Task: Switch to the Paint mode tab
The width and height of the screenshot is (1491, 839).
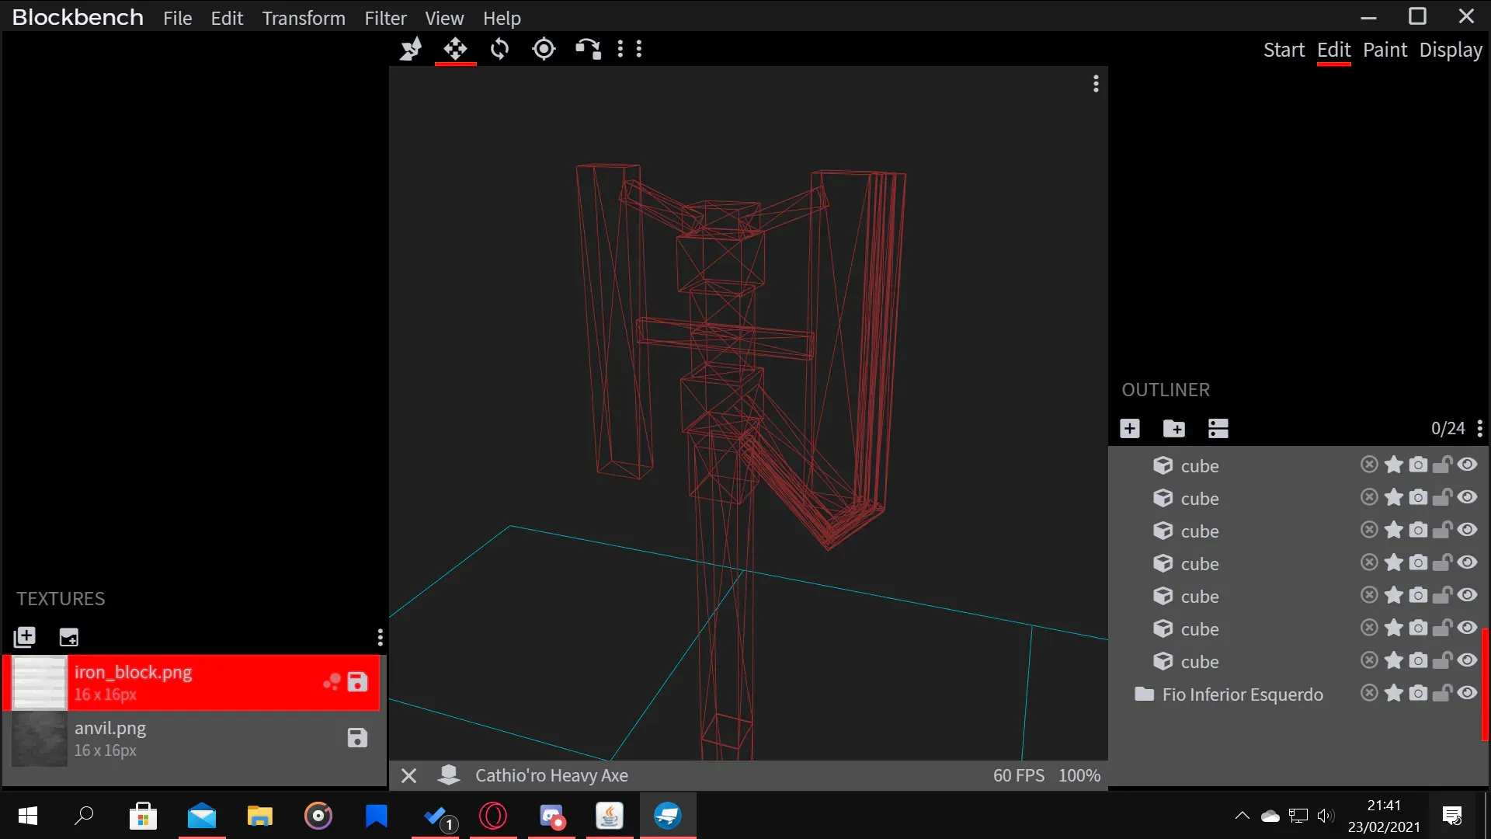Action: pyautogui.click(x=1385, y=50)
